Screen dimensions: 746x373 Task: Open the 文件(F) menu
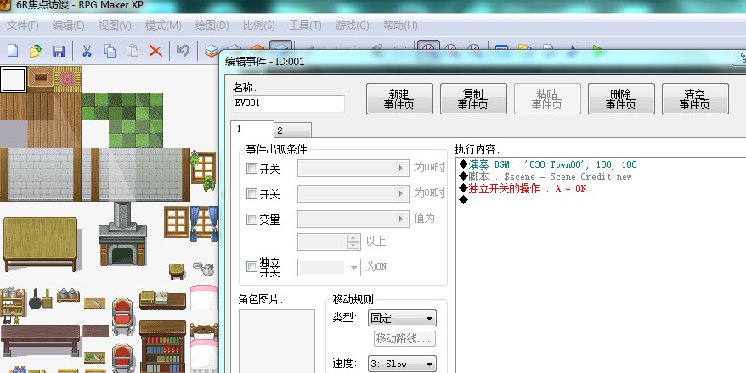pyautogui.click(x=23, y=25)
